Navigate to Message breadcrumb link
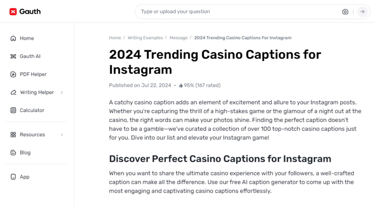374x210 pixels. tap(179, 38)
